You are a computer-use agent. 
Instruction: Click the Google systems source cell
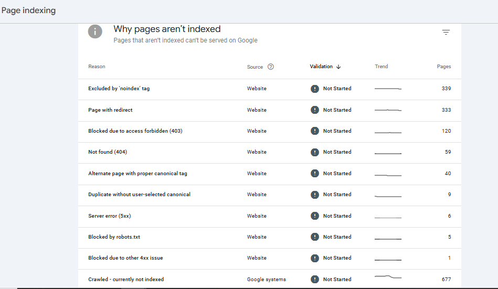[x=266, y=280]
